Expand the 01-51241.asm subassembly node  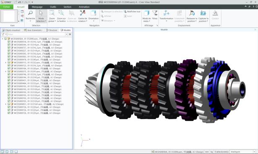pos(6,72)
